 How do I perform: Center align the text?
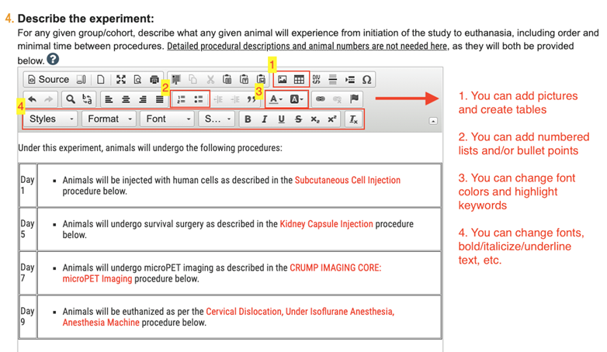coord(126,99)
